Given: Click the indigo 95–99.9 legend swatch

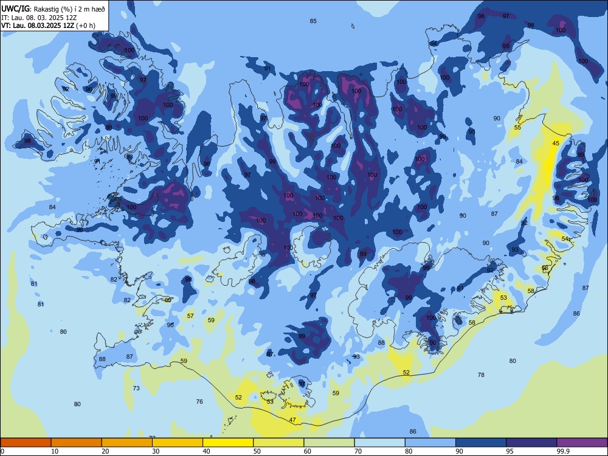Looking at the screenshot, I should click(531, 443).
